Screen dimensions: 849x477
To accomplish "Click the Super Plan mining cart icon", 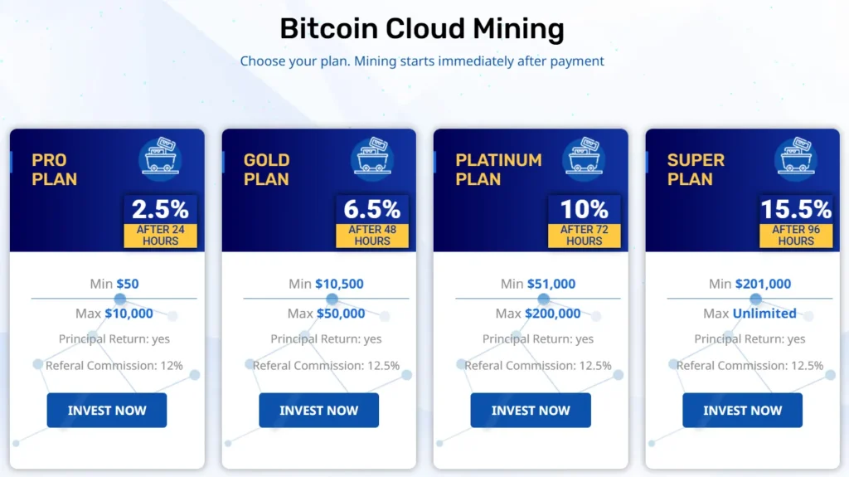I will coord(796,158).
